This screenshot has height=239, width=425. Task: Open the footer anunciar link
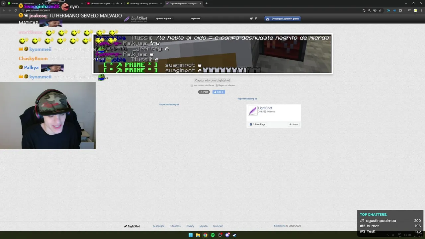217,226
